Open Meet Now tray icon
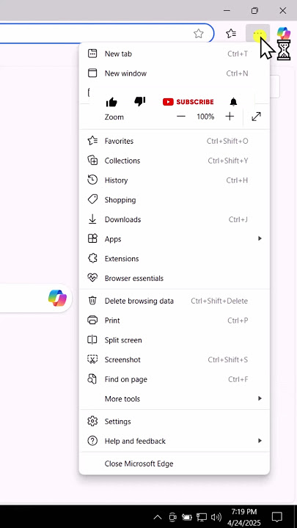This screenshot has height=528, width=297. [x=172, y=517]
